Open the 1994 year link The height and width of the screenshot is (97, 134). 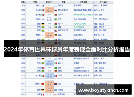(23, 63)
